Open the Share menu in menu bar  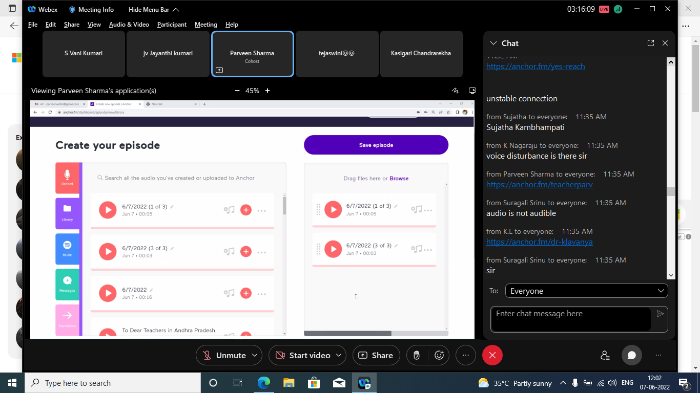pyautogui.click(x=72, y=25)
